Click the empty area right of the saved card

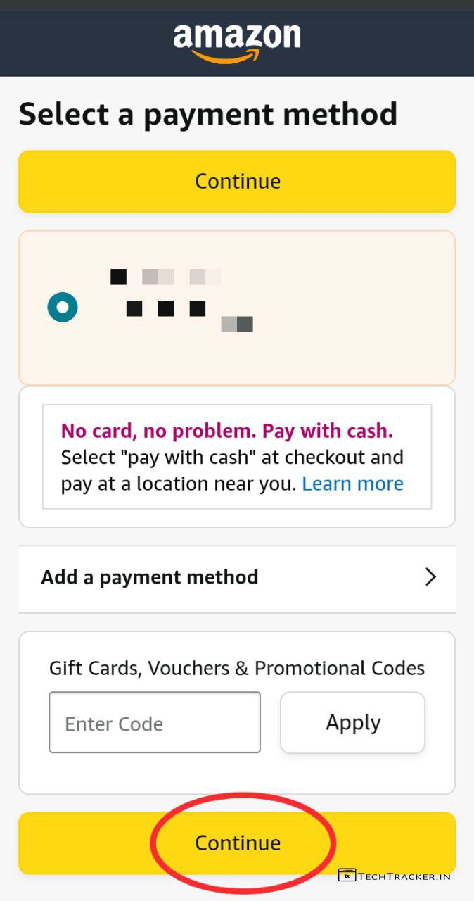(366, 308)
